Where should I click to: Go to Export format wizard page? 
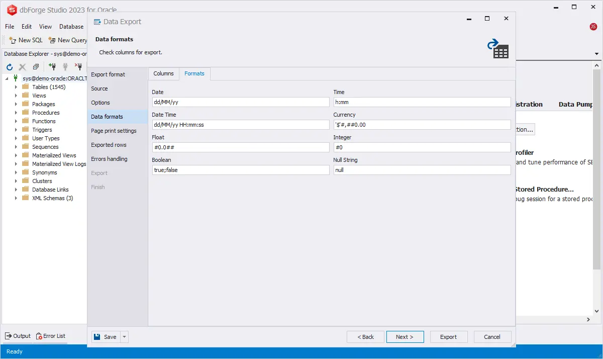[108, 74]
